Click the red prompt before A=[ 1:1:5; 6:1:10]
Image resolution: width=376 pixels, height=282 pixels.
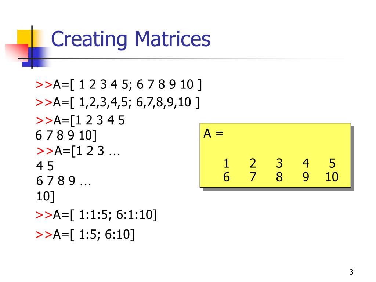click(x=44, y=215)
